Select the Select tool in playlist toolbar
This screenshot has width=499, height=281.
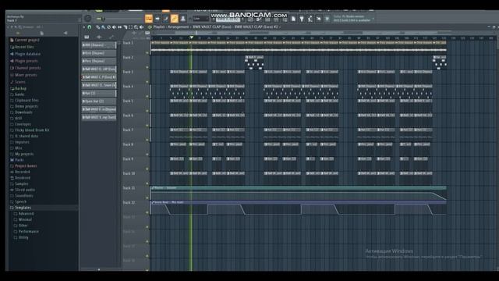click(x=130, y=27)
